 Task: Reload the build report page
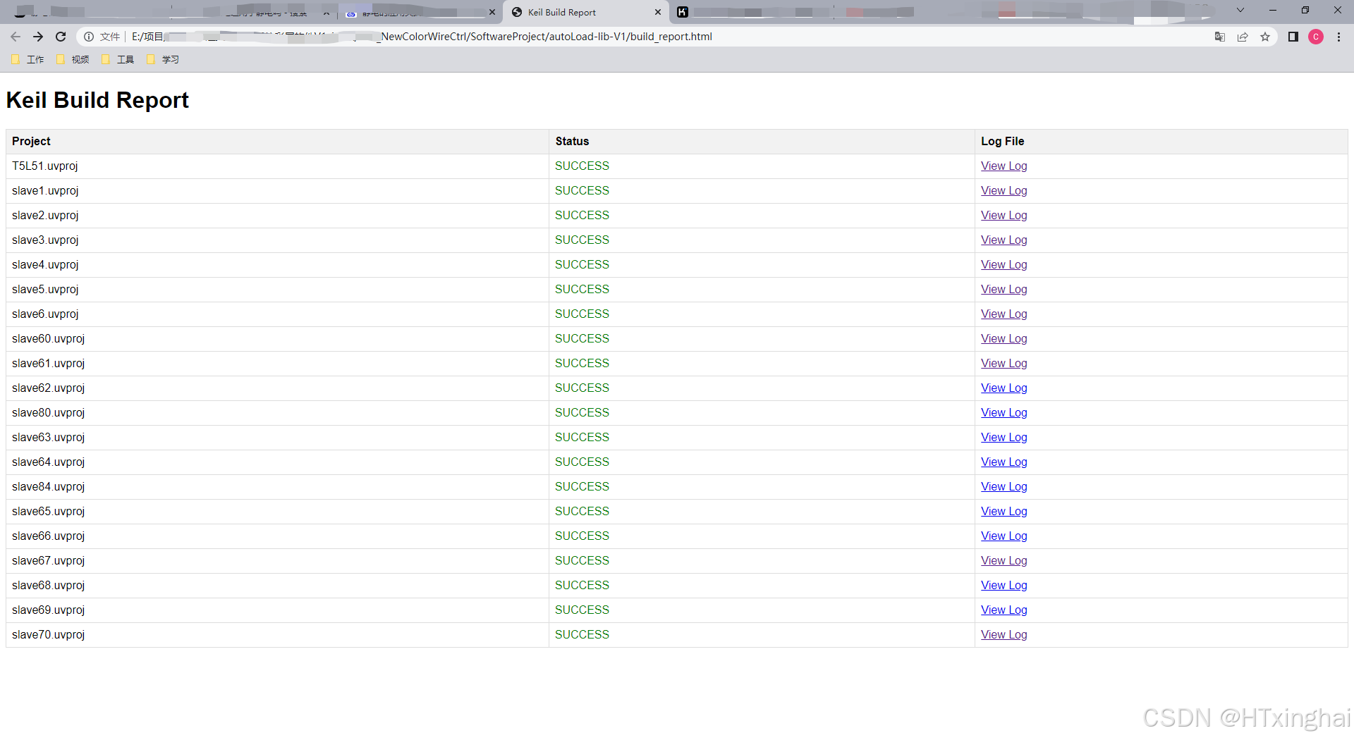tap(61, 37)
